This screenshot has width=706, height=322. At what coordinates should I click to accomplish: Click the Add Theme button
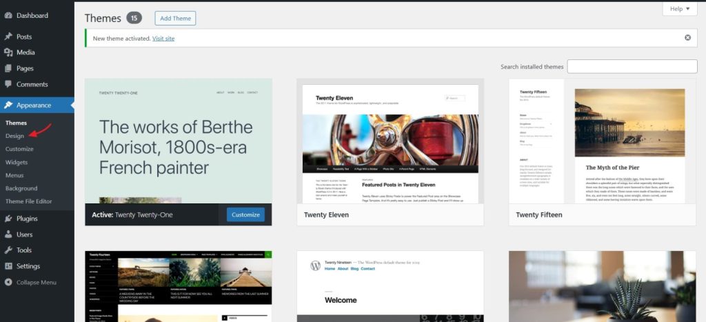pos(175,19)
